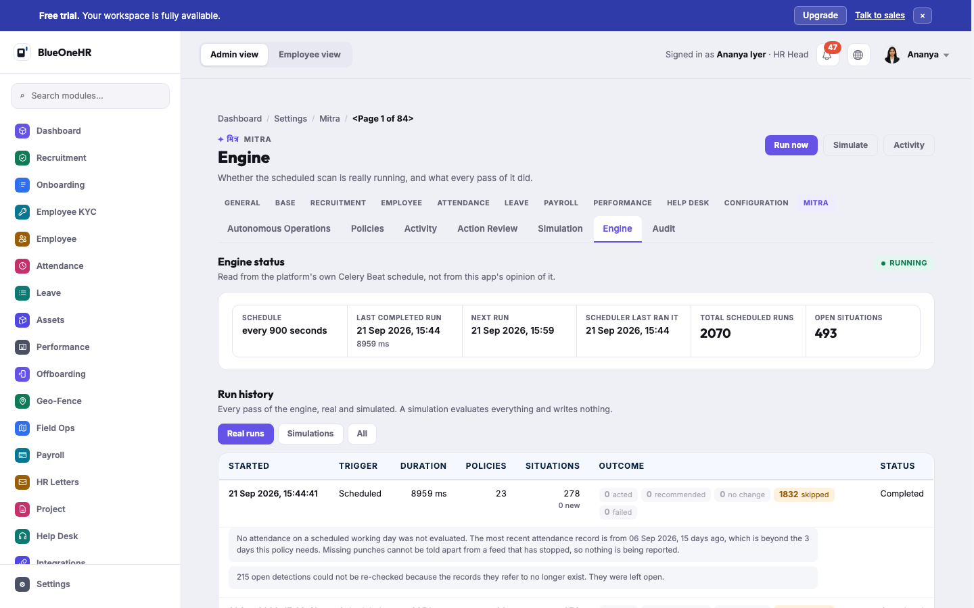Click the Geo-Fence pin icon
974x608 pixels.
tap(22, 401)
